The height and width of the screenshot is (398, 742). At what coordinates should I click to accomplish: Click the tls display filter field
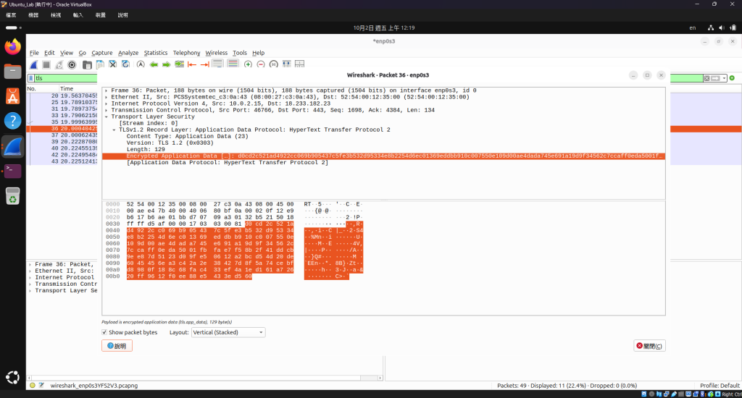click(66, 78)
